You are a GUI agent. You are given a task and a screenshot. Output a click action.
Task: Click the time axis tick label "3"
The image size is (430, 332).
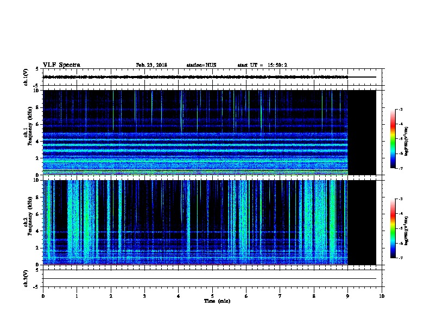(144, 296)
